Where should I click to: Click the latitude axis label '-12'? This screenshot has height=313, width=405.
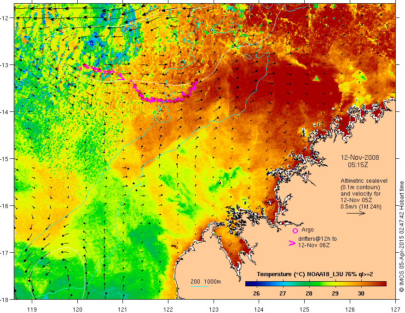tap(5, 18)
